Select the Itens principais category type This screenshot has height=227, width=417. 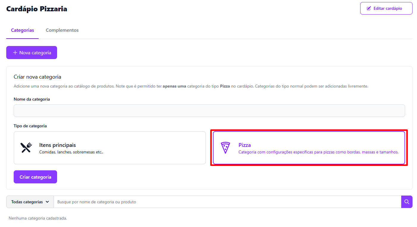pyautogui.click(x=109, y=148)
